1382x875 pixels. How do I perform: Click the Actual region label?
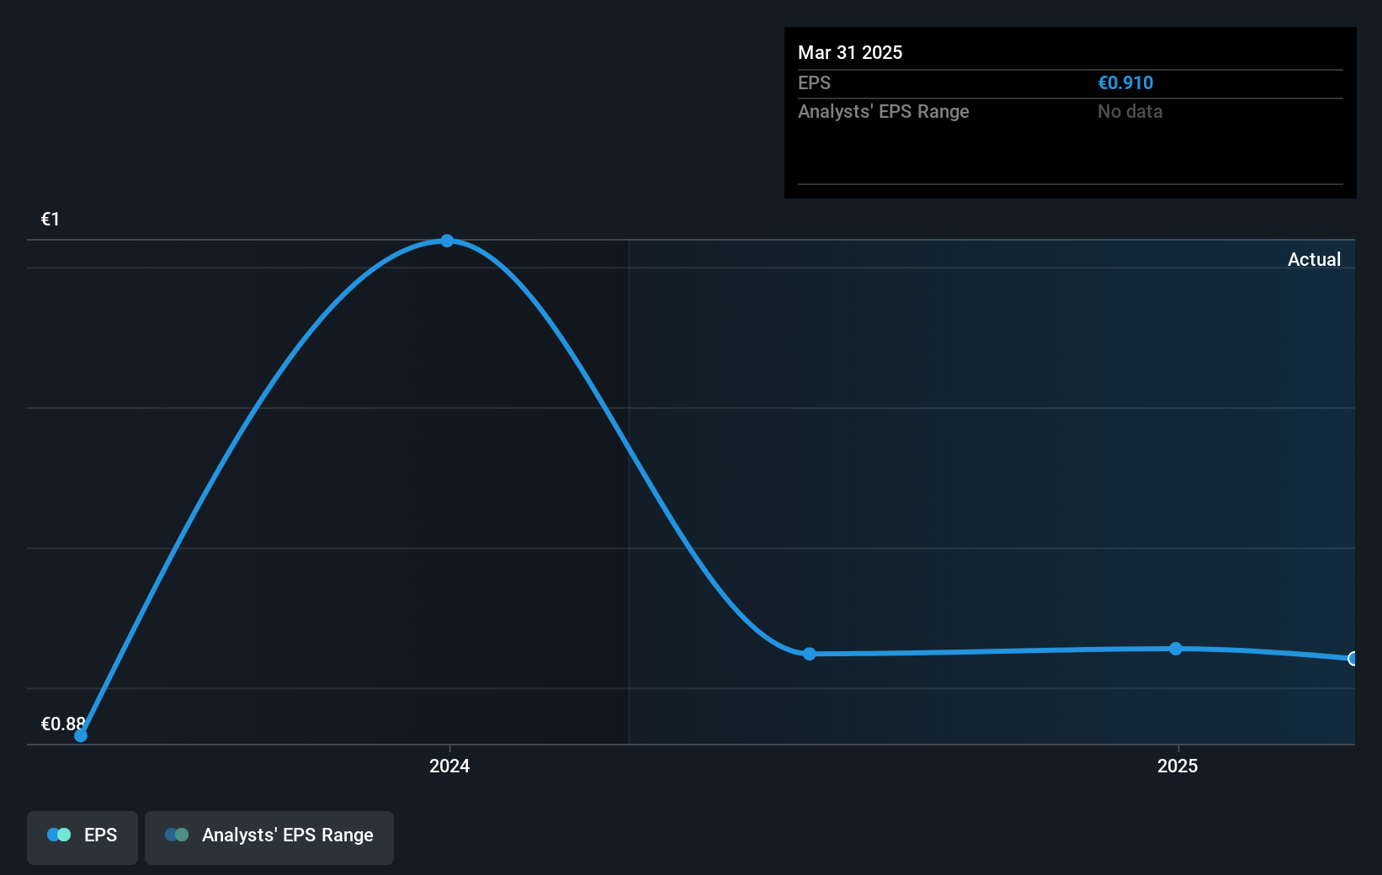pyautogui.click(x=1314, y=259)
